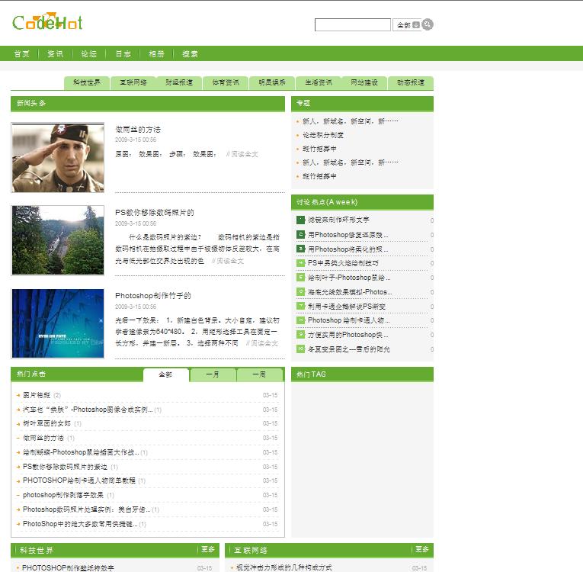Screen dimensions: 583x572
Task: Open 首页 in the main navigation
Action: (21, 54)
